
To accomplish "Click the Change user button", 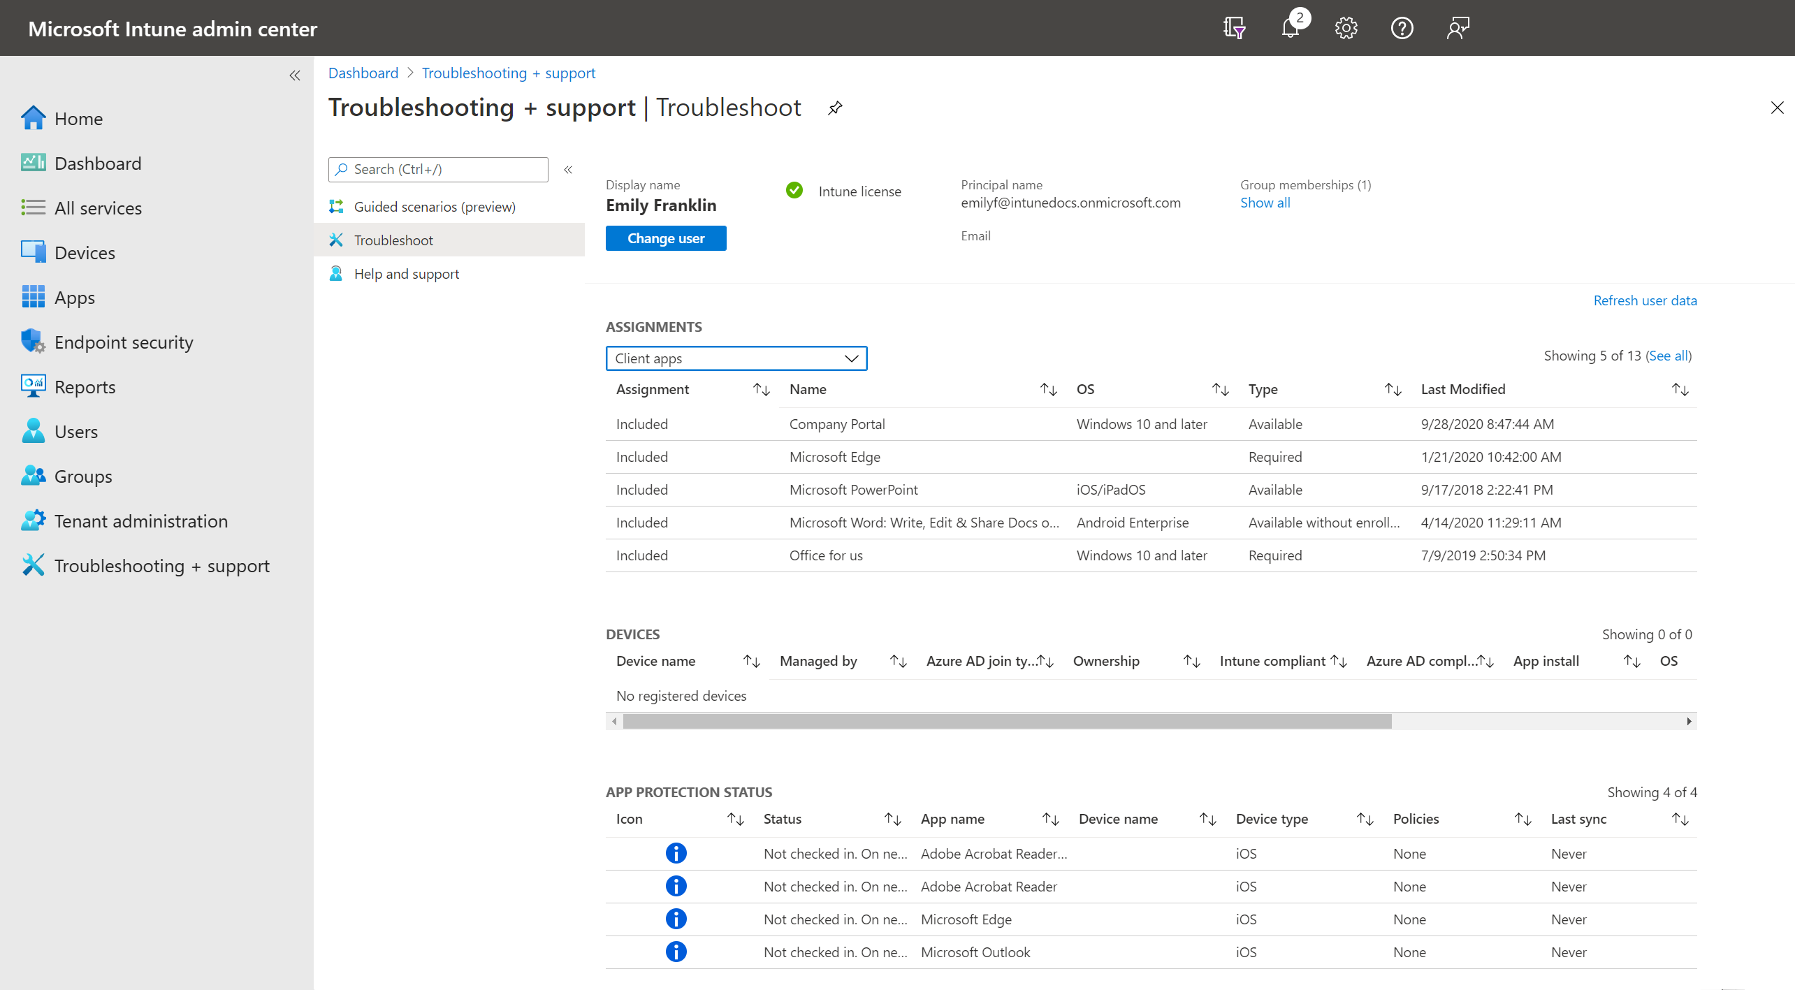I will point(666,238).
